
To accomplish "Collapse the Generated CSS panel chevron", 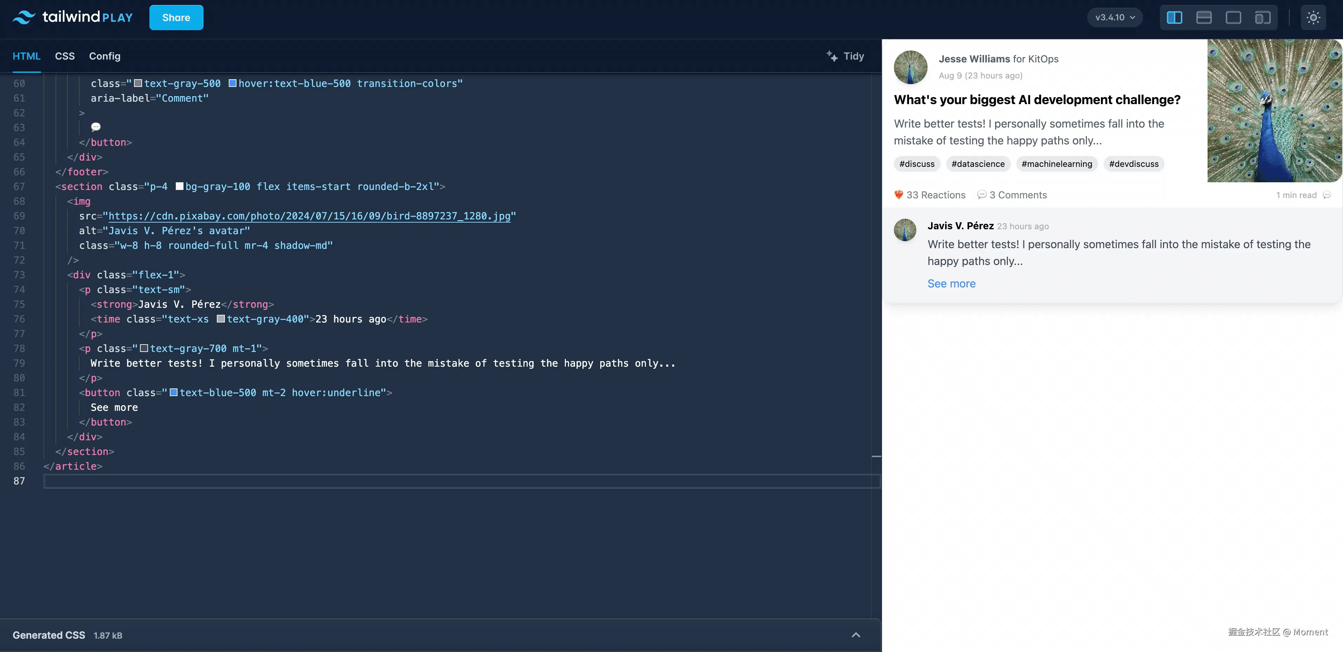I will click(856, 635).
